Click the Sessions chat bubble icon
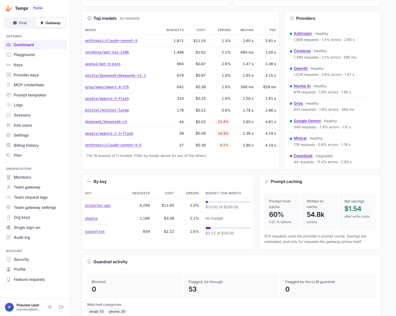Screen dimensions: 396x316 point(9,115)
